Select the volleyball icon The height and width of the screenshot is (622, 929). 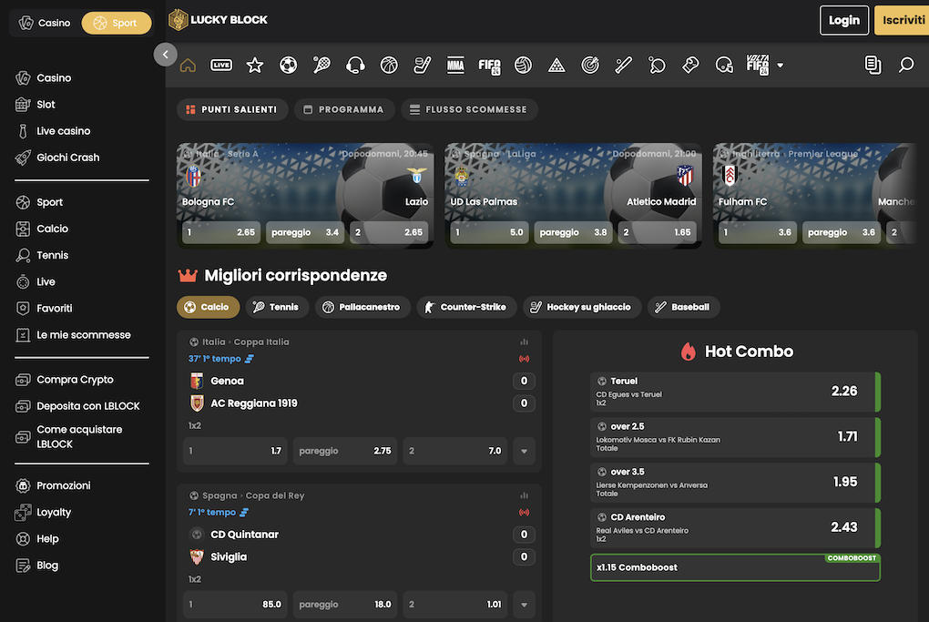pos(523,66)
